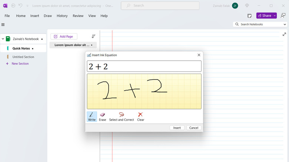This screenshot has width=289, height=162.
Task: Select the Write pen tool
Action: point(92,117)
